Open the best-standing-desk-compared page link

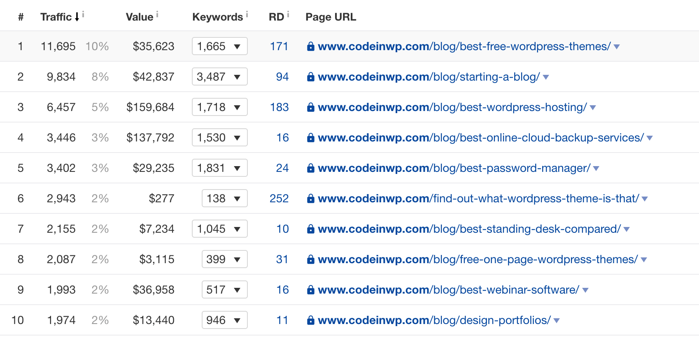469,229
